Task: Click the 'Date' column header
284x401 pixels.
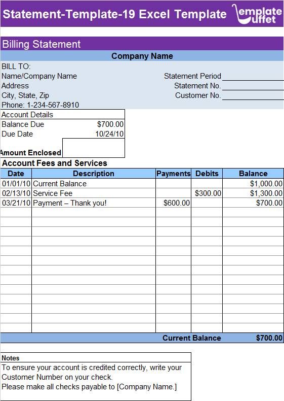Action: point(16,174)
